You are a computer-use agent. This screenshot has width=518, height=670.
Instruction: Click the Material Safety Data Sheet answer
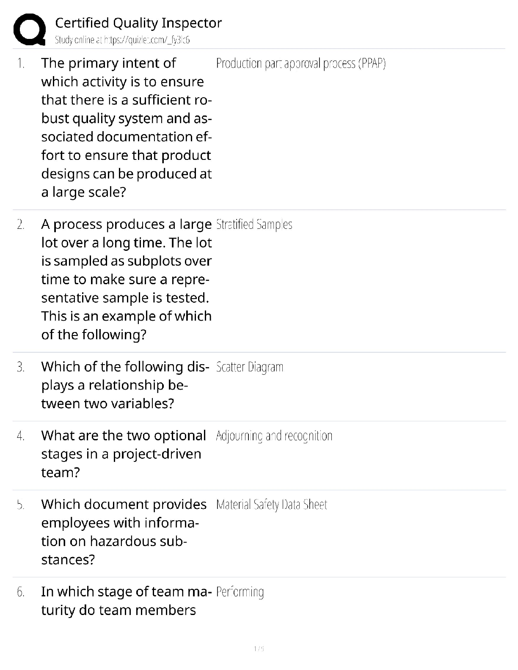pyautogui.click(x=271, y=505)
